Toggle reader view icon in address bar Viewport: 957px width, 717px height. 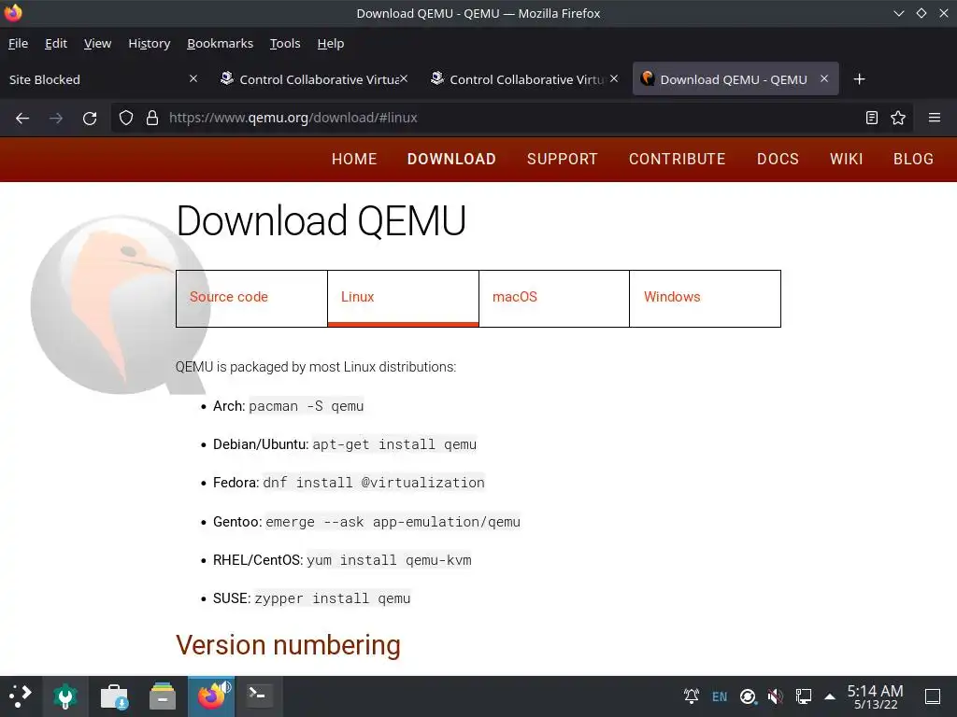pyautogui.click(x=872, y=118)
